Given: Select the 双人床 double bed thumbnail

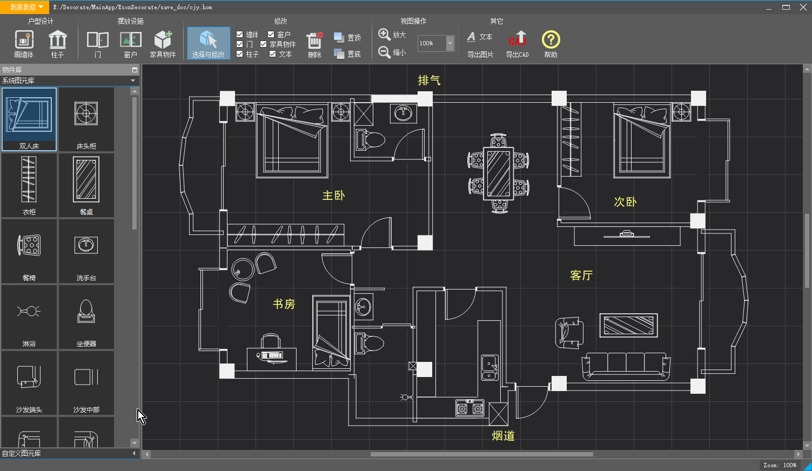Looking at the screenshot, I should tap(29, 119).
